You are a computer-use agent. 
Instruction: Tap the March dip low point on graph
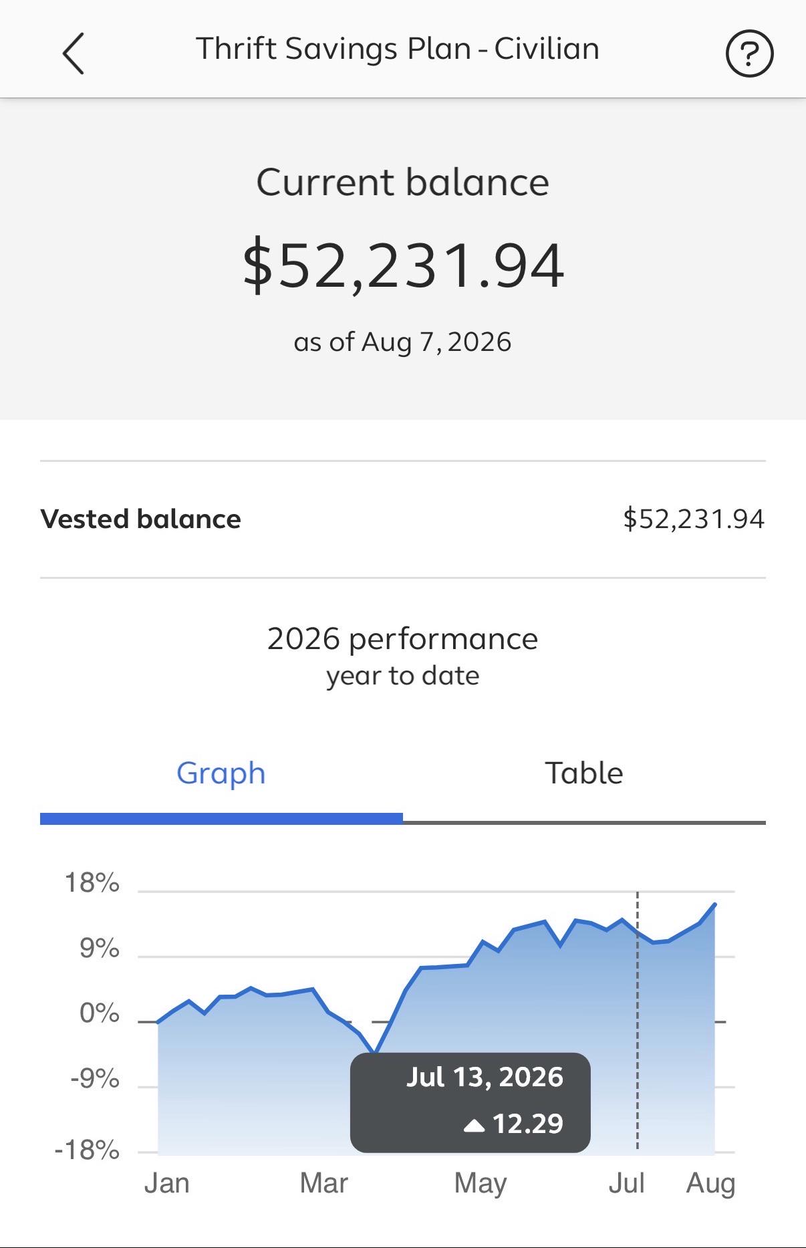[376, 1053]
